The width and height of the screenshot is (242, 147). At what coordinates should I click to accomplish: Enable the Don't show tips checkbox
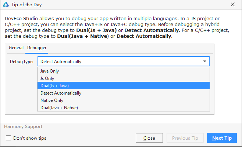[x=8, y=138]
